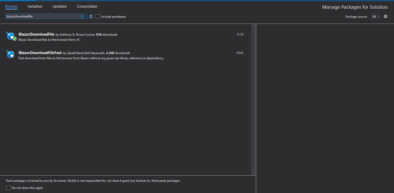Open the Installed tab
The height and width of the screenshot is (193, 394).
35,6
